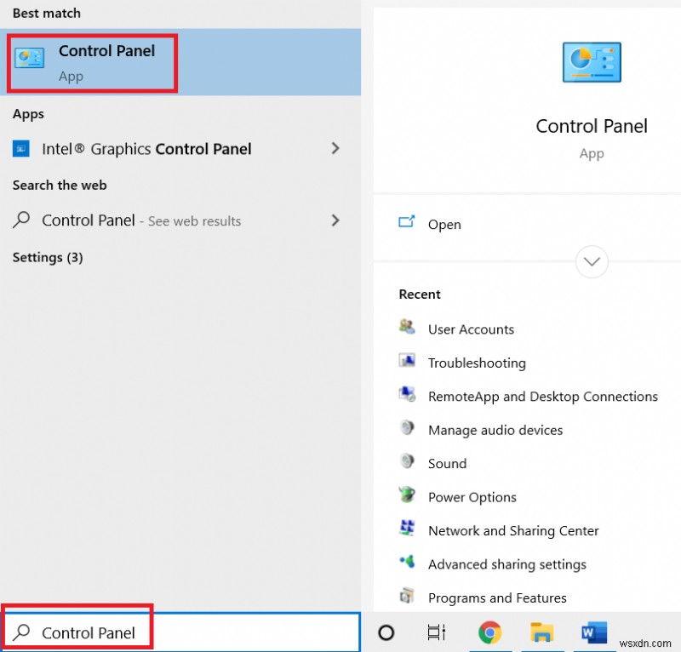Click the Manage audio devices speaker icon
Image resolution: width=681 pixels, height=652 pixels.
[407, 427]
